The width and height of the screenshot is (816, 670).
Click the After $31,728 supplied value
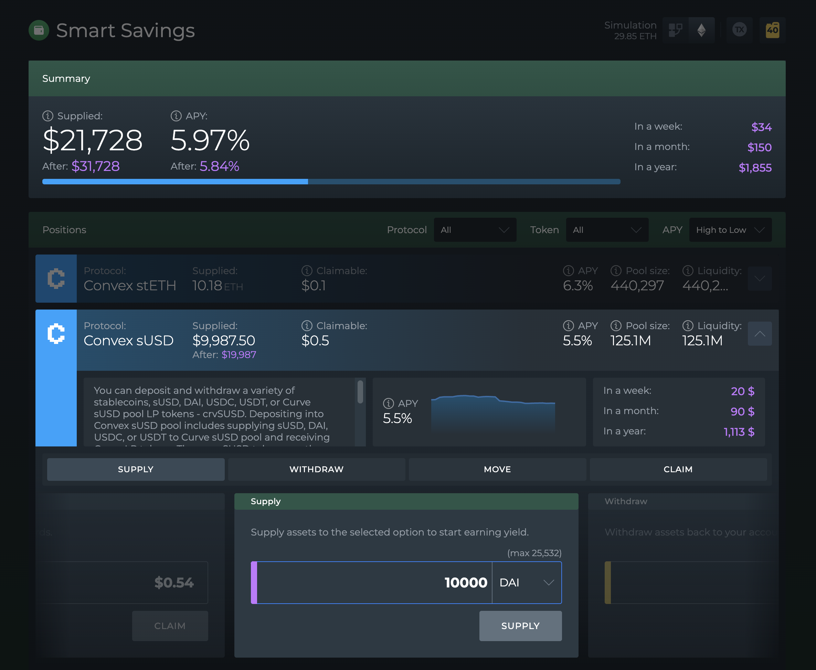[x=96, y=166]
